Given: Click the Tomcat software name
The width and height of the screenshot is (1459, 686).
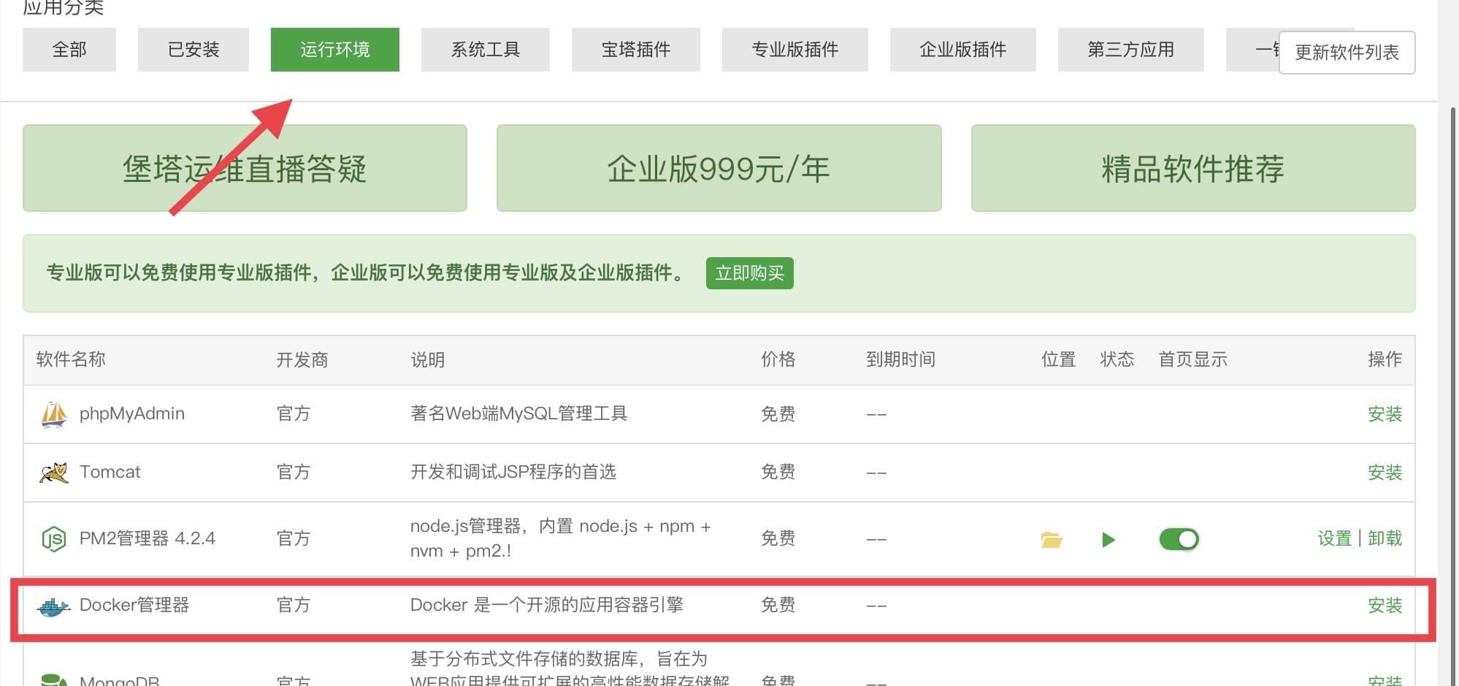Looking at the screenshot, I should click(110, 472).
